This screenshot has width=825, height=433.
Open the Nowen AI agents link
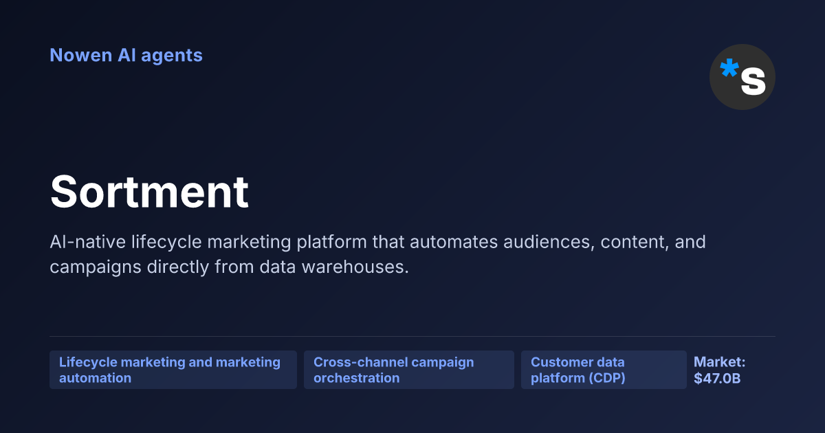(126, 55)
